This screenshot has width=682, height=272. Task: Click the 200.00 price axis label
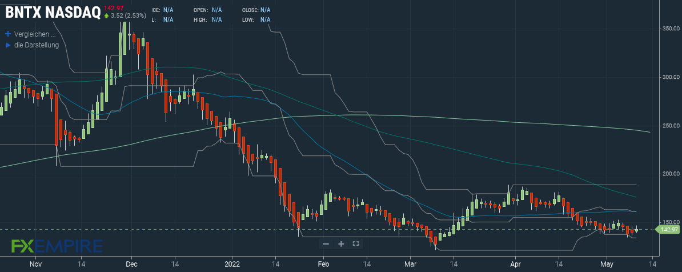pos(671,174)
